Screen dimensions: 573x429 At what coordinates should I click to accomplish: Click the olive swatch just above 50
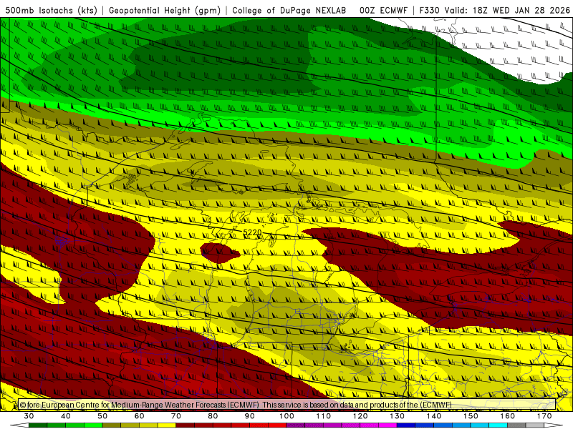click(x=112, y=425)
